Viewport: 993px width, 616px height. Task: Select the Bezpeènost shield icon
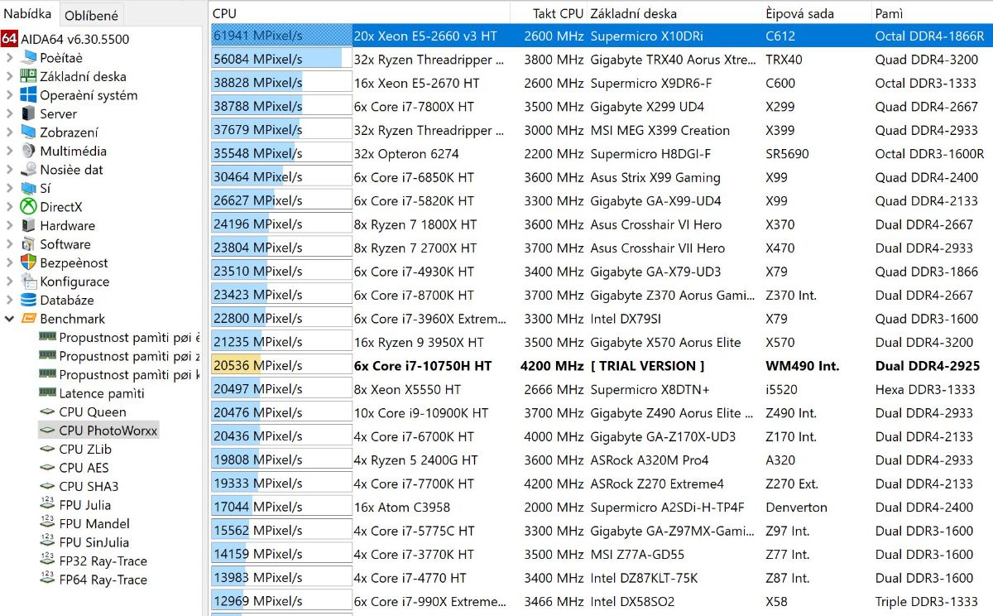coord(29,262)
